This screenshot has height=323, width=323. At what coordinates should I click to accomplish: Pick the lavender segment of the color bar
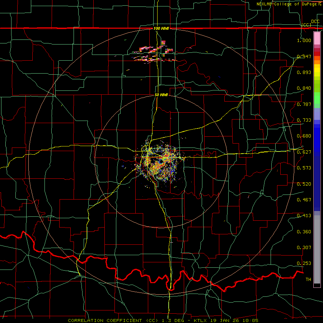317,114
